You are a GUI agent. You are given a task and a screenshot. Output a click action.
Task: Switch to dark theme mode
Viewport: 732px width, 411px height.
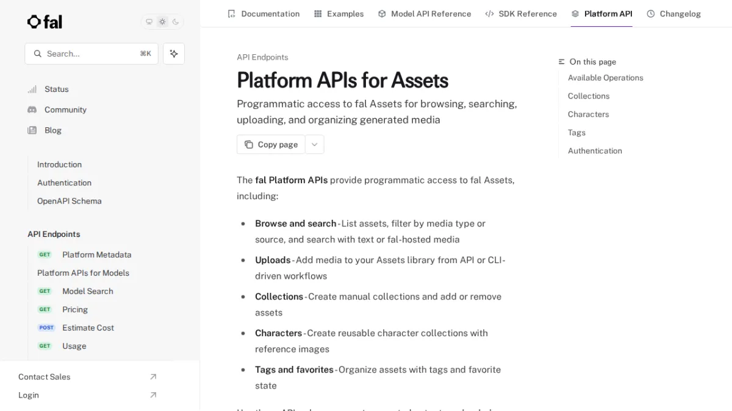pos(176,22)
